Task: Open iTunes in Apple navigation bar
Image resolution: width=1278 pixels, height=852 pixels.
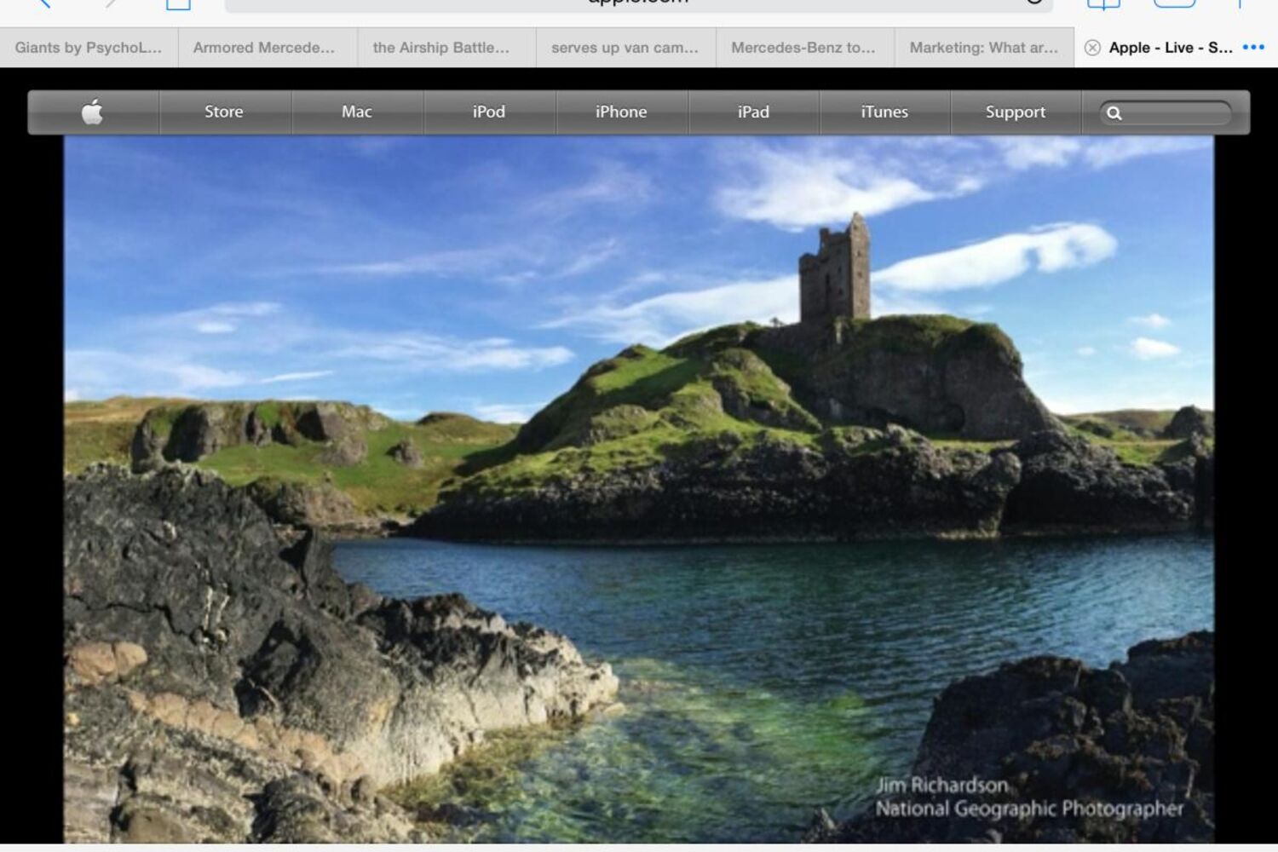Action: tap(884, 112)
